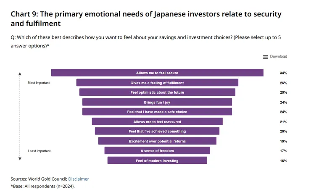The height and width of the screenshot is (192, 311).
Task: Click the 'Allows me to feel reassured' bar
Action: click(157, 122)
